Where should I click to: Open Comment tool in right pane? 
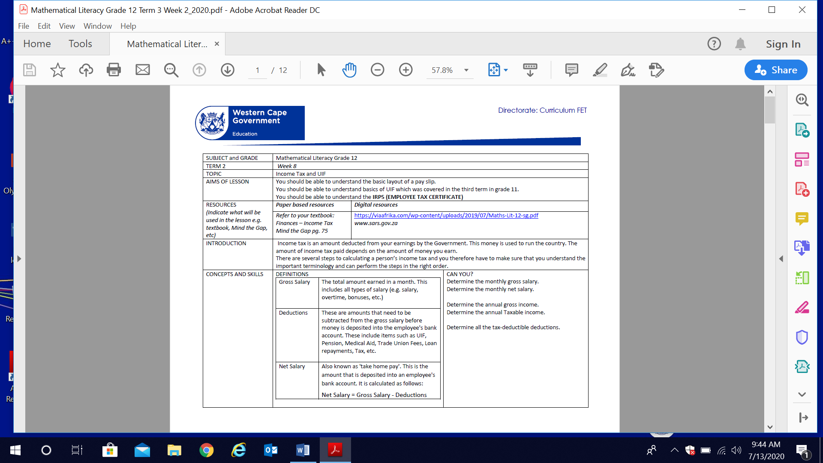(802, 219)
